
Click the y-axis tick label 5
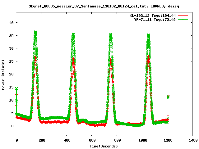coord(12,113)
